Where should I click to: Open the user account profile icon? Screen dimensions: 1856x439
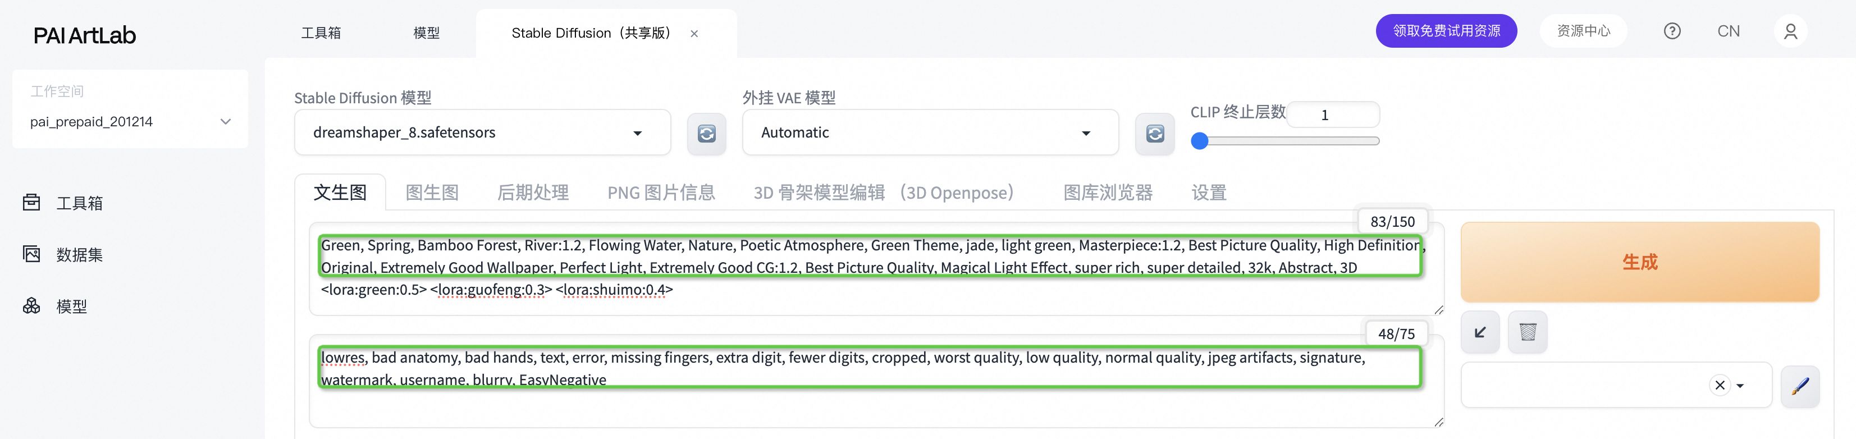tap(1790, 31)
